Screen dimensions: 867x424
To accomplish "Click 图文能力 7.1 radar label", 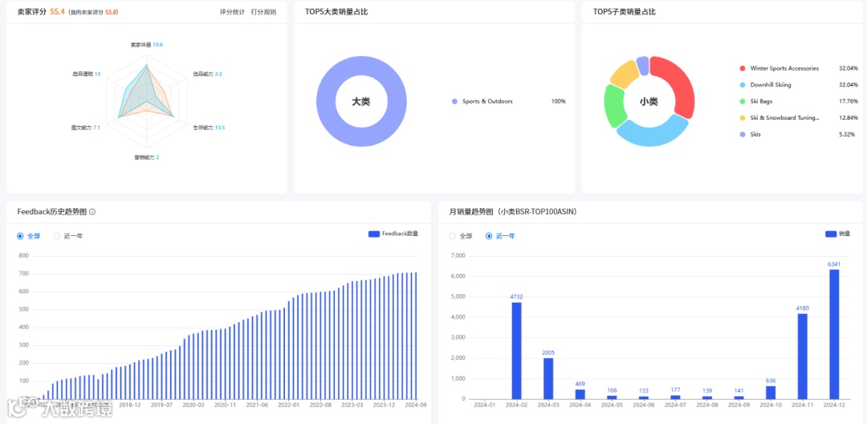I will click(x=86, y=128).
